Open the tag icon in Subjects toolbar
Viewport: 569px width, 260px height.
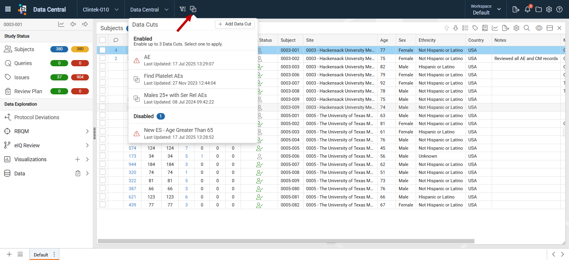coord(475,28)
